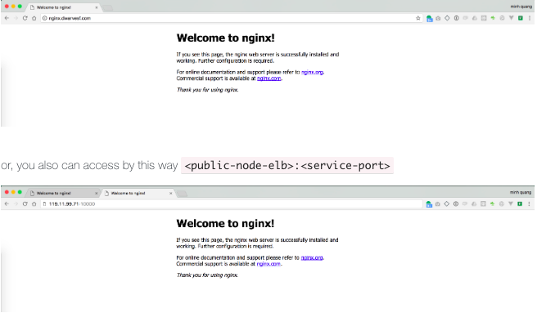537x313 pixels.
Task: Reload page in top browser window
Action: [x=25, y=18]
